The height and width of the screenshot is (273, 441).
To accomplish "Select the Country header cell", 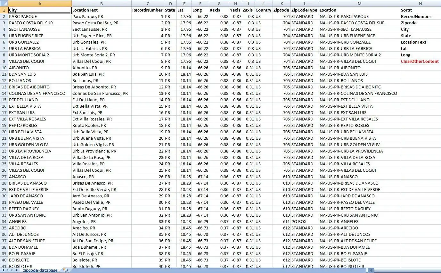I will point(264,10).
